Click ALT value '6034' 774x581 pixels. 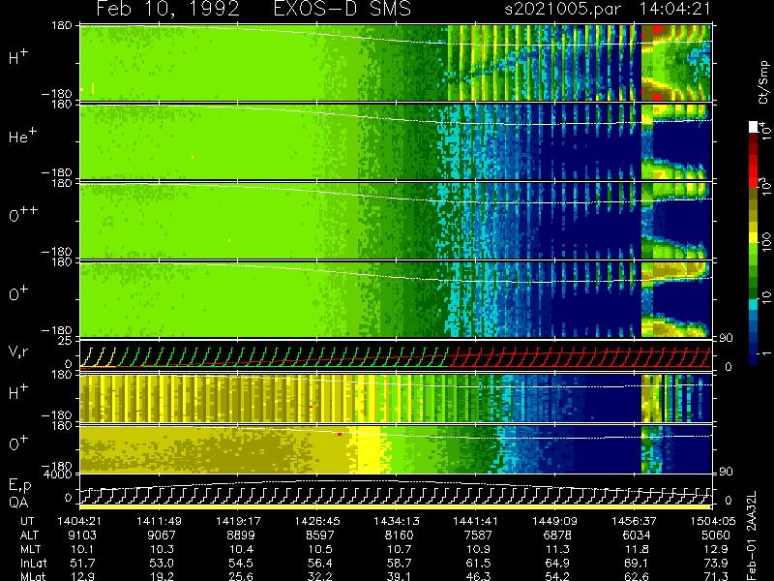coord(637,535)
